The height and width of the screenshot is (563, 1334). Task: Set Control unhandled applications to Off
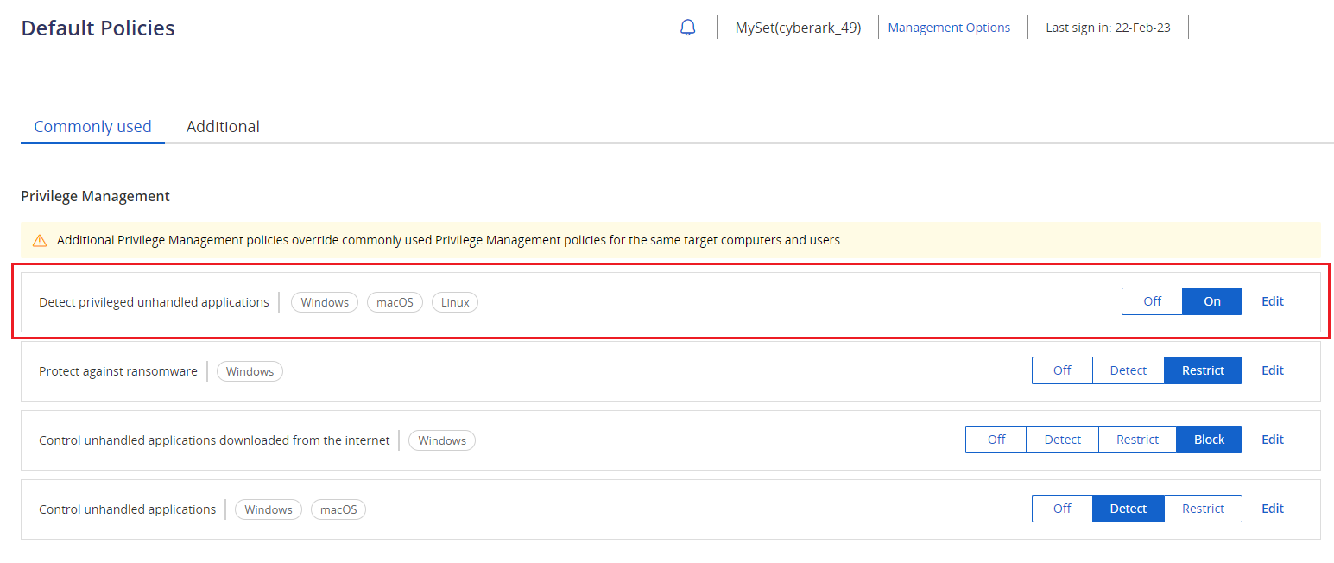pos(1062,508)
